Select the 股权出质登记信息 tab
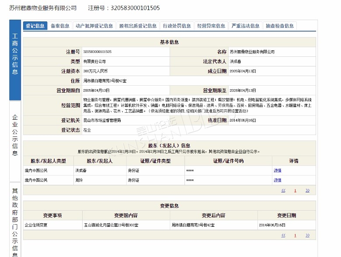 coord(138,26)
